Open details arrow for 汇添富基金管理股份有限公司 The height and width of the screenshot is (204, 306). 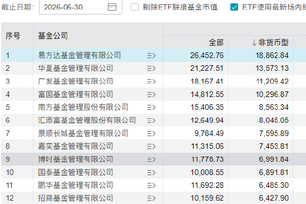pyautogui.click(x=151, y=120)
